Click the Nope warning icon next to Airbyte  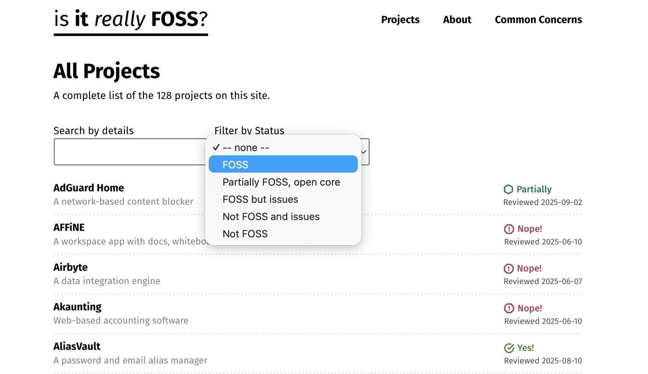(x=508, y=268)
